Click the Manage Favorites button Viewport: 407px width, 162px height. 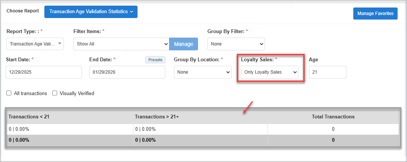(375, 14)
